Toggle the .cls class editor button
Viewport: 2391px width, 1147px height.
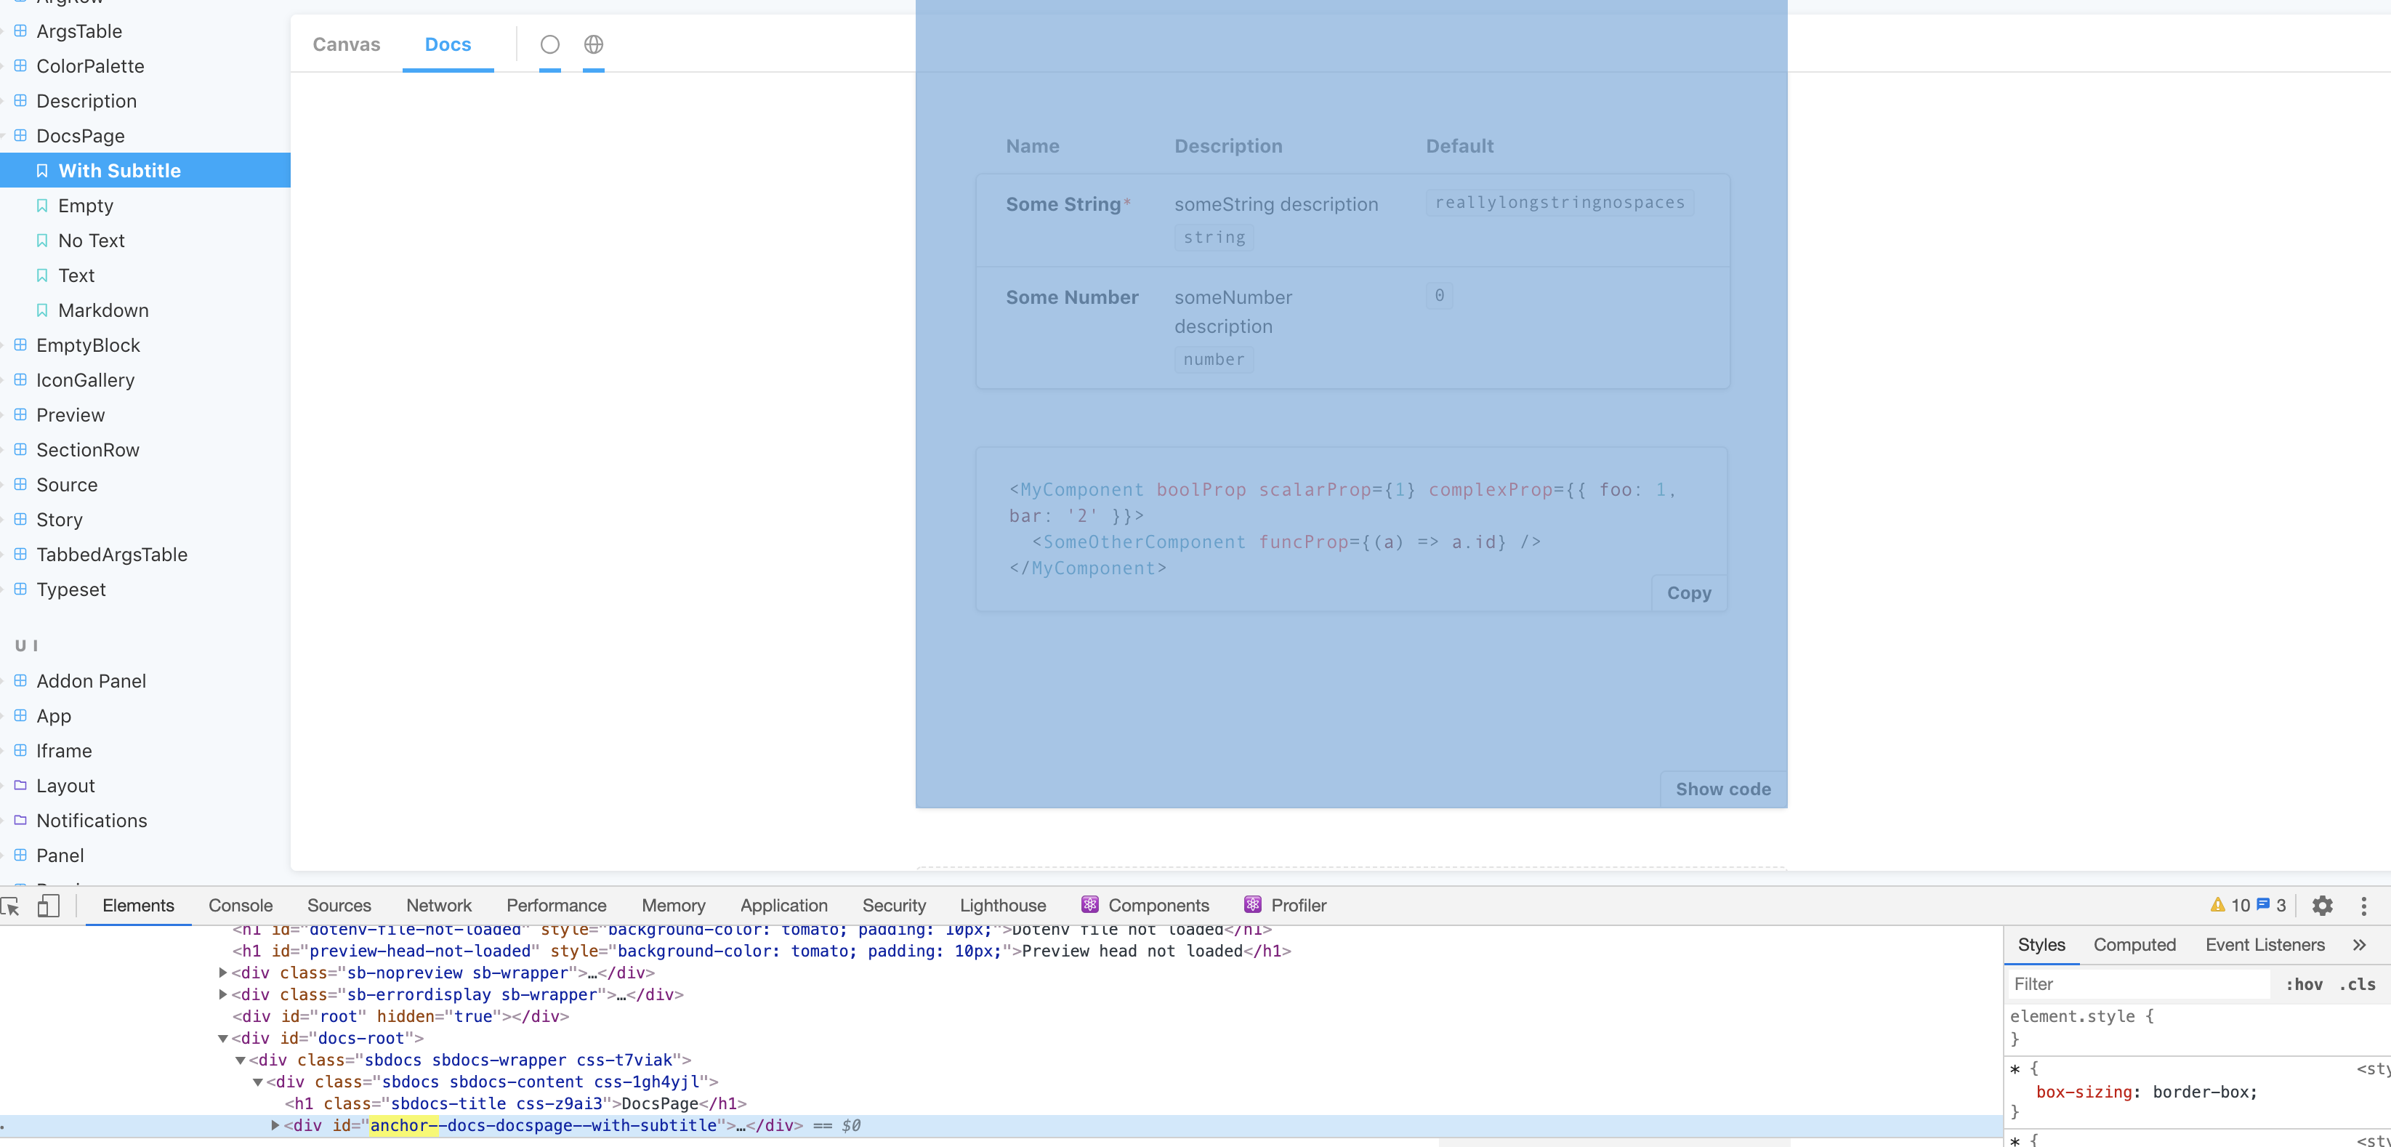point(2357,983)
